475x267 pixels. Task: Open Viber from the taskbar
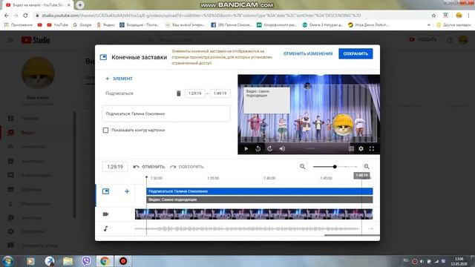[86, 261]
